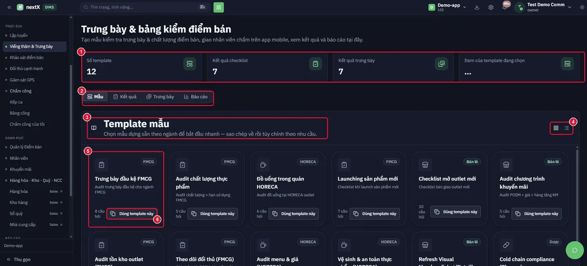Screen dimensions: 587x266
Task: Expand the Test Demo Comm user menu
Action: (x=543, y=7)
